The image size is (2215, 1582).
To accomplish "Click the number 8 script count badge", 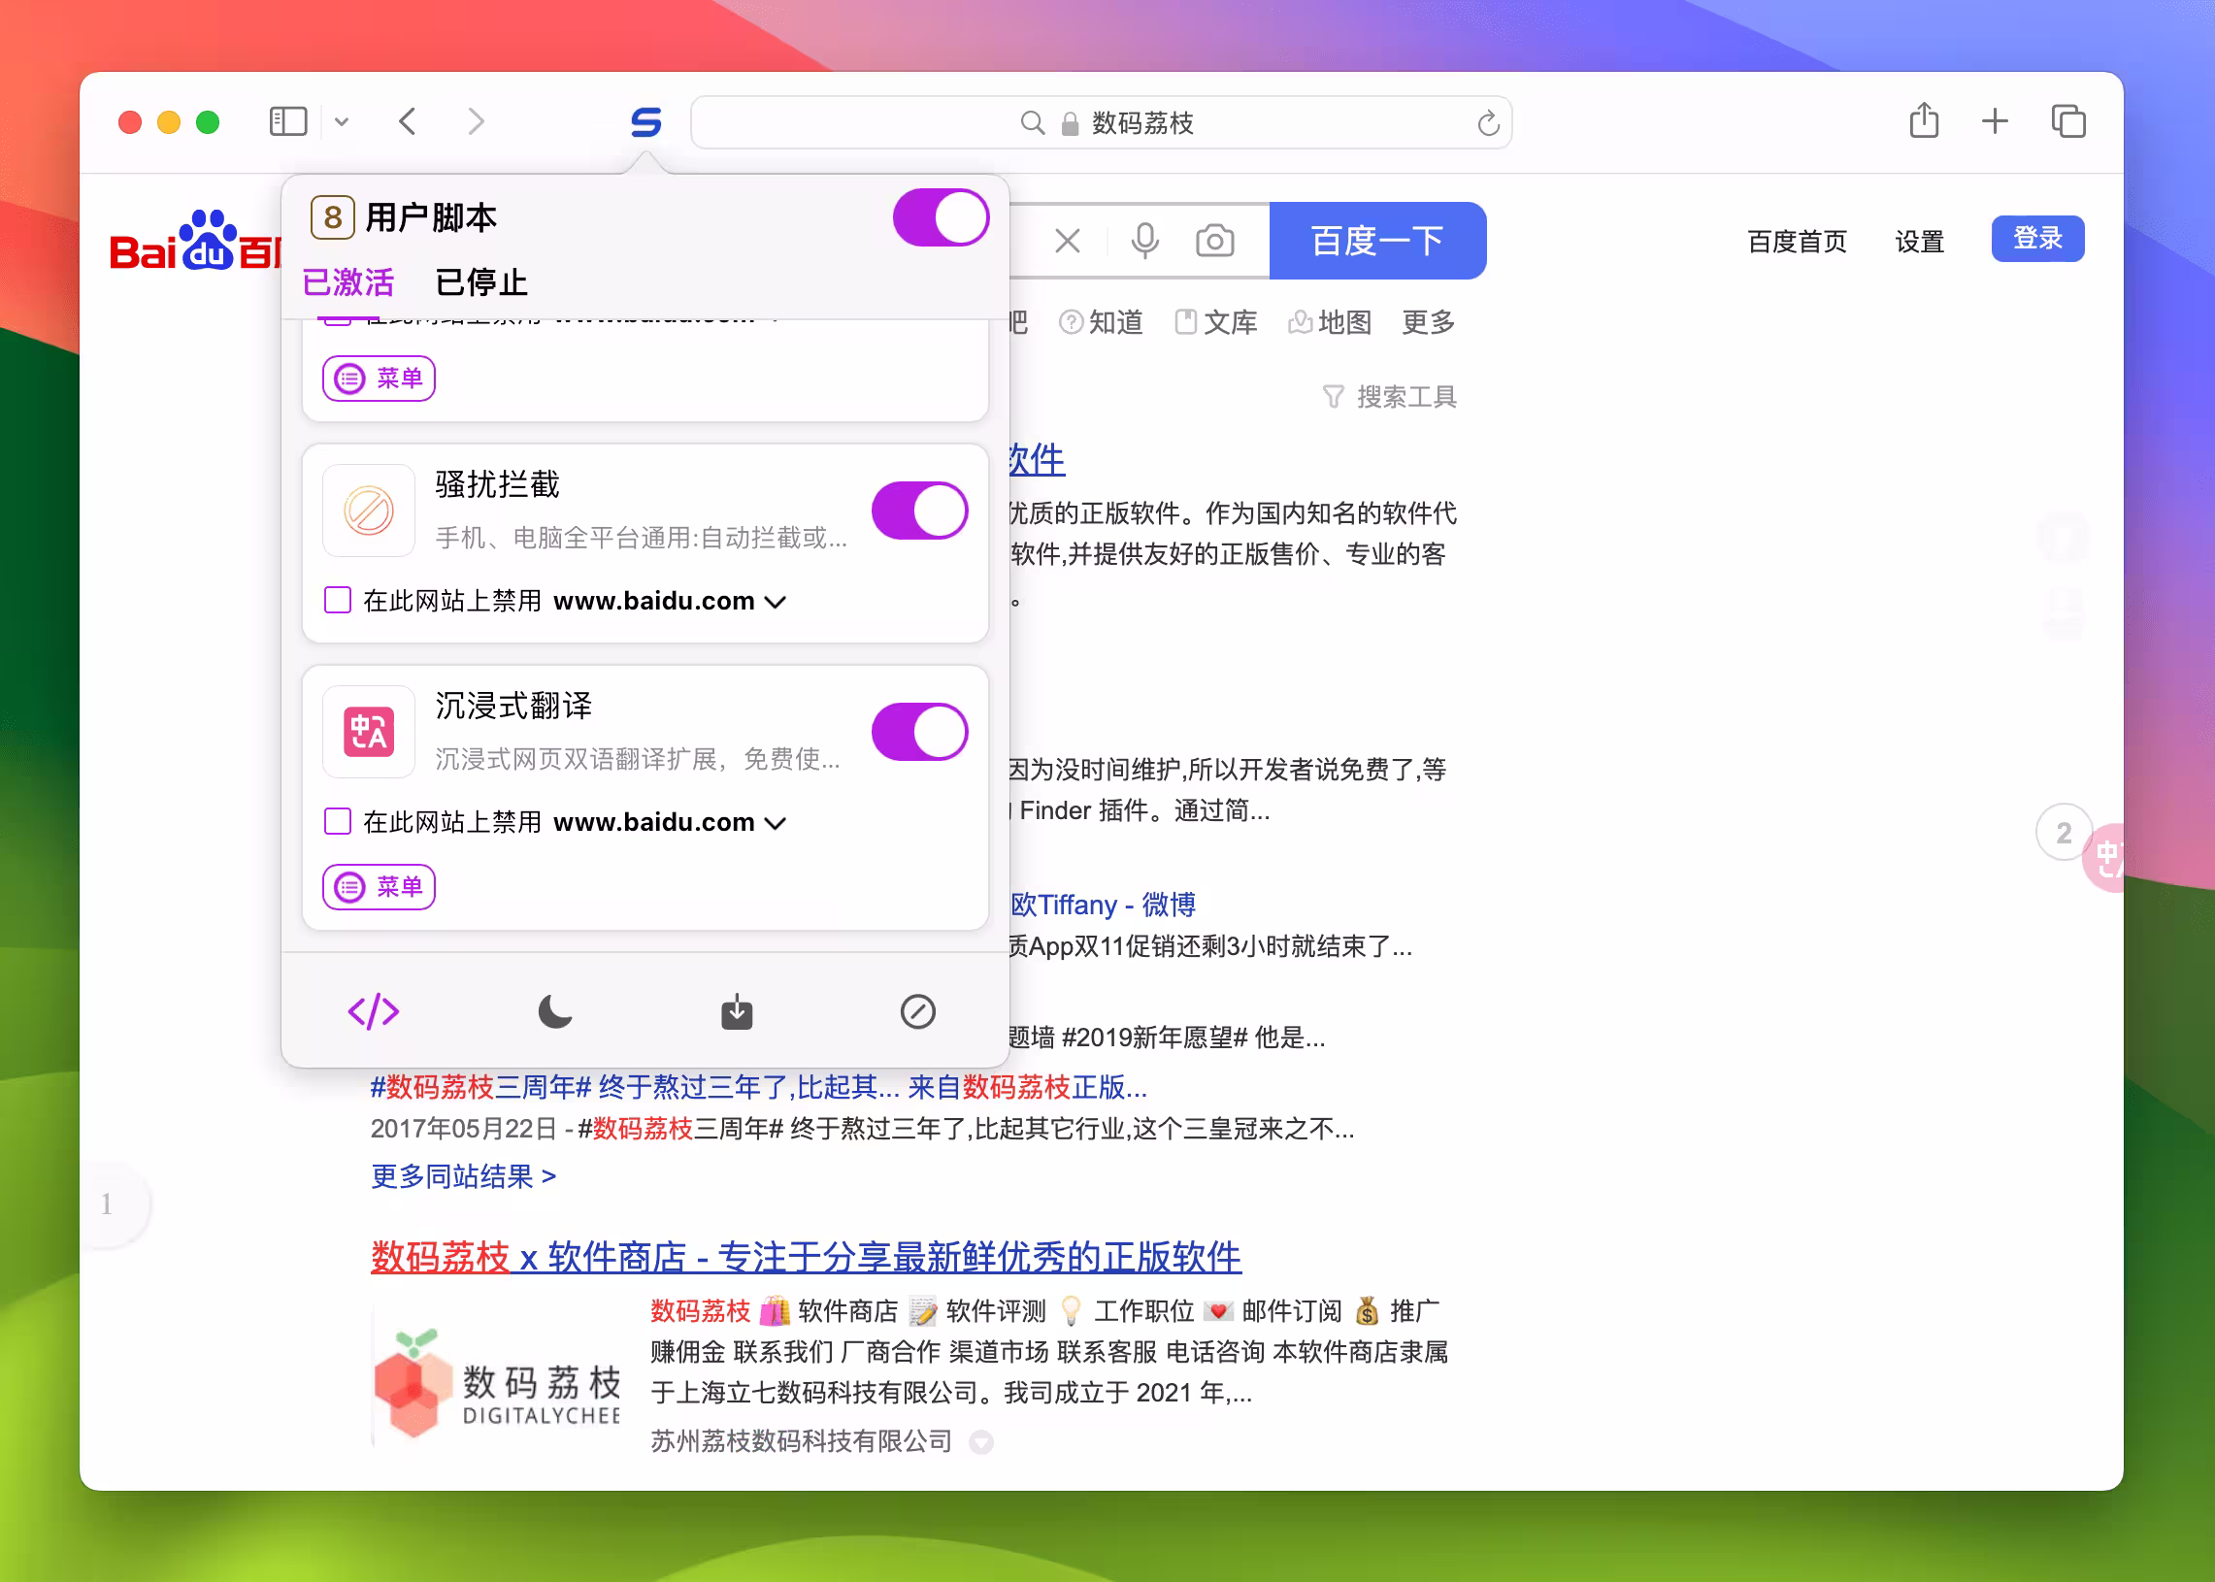I will coord(332,217).
